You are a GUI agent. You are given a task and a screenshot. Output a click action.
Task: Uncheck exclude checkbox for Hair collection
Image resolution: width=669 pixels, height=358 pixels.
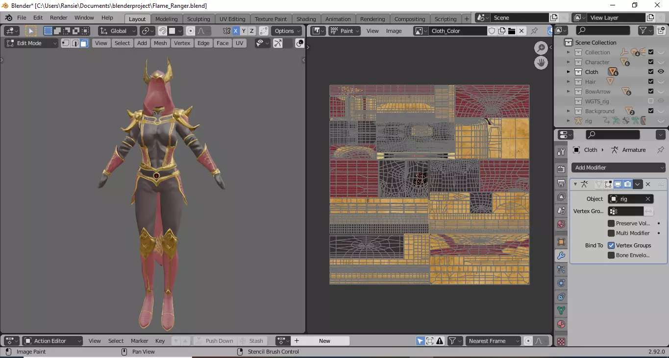click(x=651, y=81)
